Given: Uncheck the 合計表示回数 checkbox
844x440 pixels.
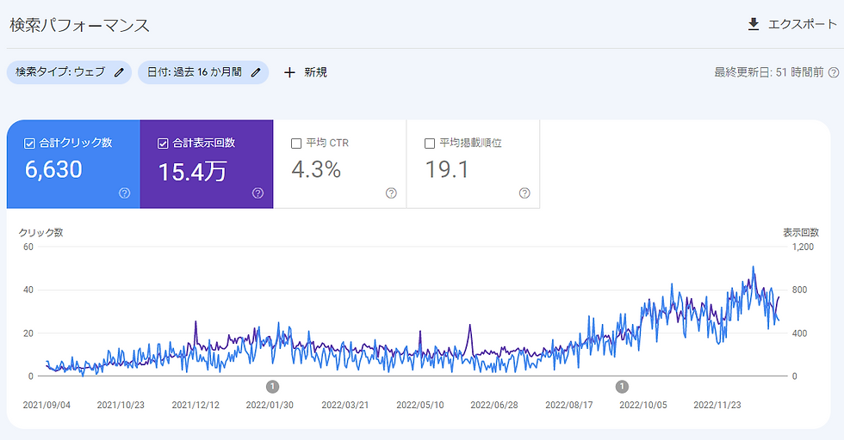Looking at the screenshot, I should [163, 144].
